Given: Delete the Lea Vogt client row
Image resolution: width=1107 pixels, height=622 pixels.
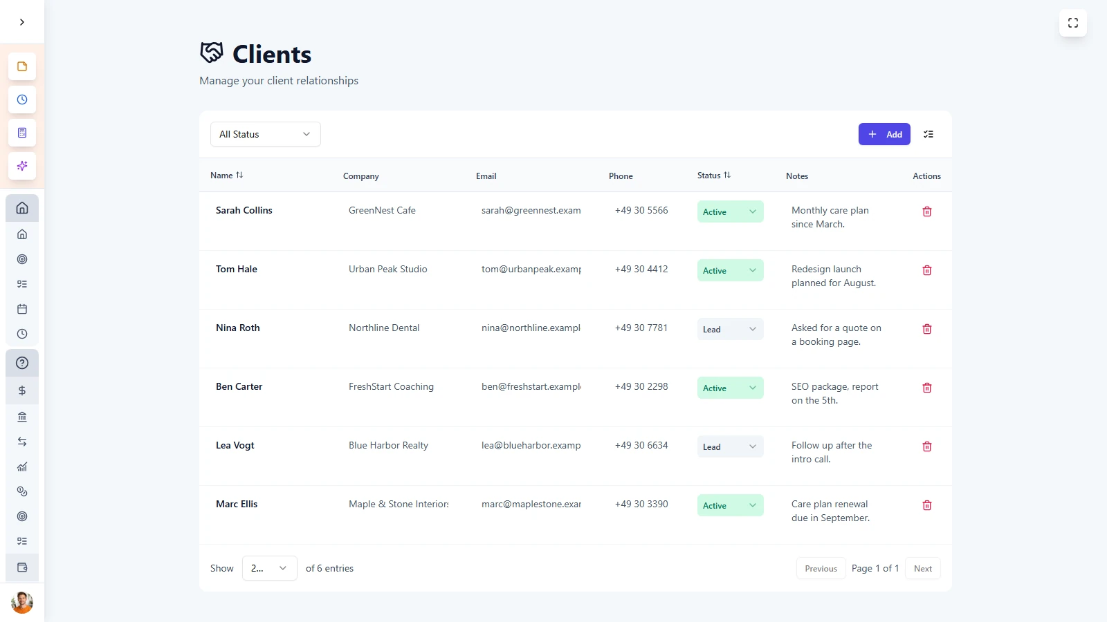Looking at the screenshot, I should [927, 446].
